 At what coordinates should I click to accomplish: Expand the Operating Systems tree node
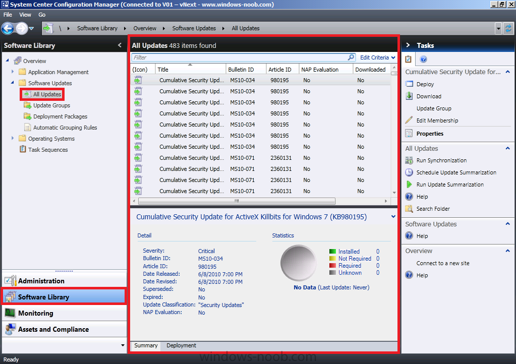click(x=13, y=138)
